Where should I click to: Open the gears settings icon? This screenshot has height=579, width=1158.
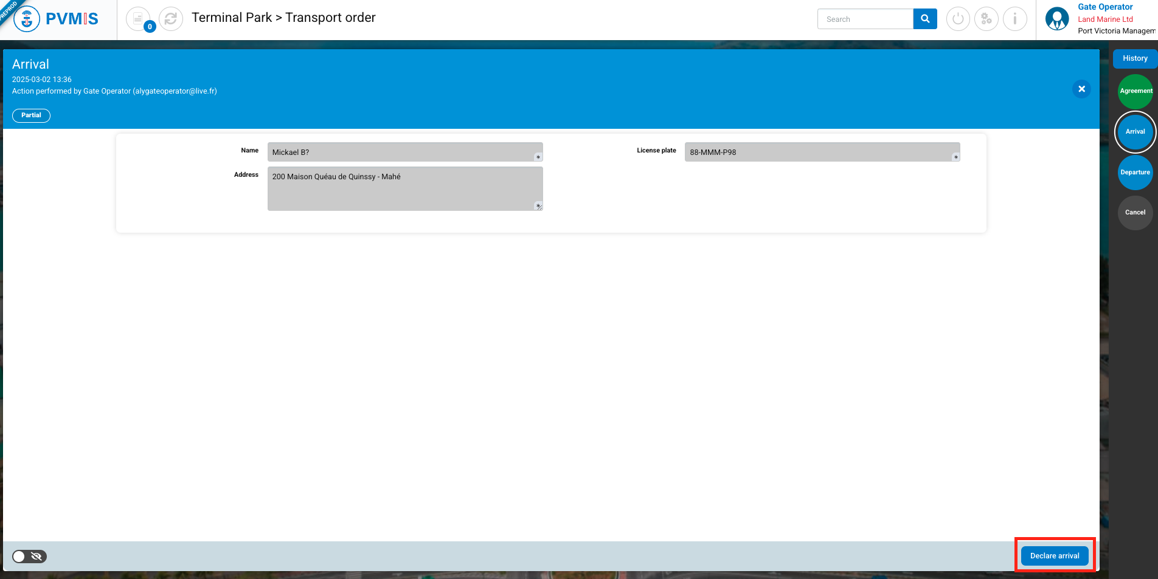pyautogui.click(x=986, y=19)
